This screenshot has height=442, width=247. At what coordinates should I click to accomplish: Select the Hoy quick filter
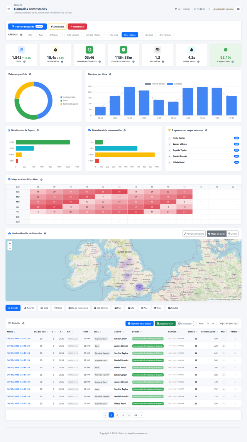tap(30, 35)
